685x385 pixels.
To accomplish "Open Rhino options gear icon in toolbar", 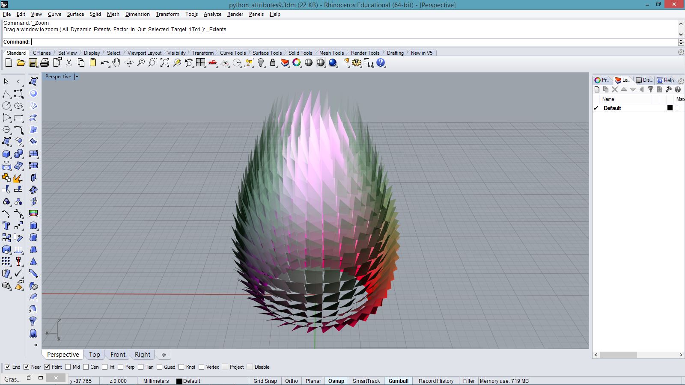I will tap(357, 63).
